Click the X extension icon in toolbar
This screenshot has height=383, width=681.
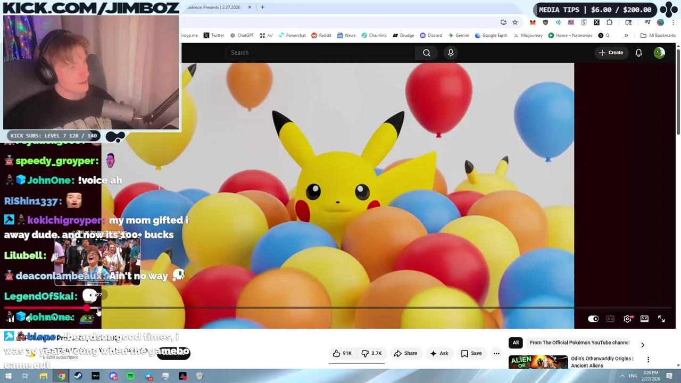[x=596, y=22]
